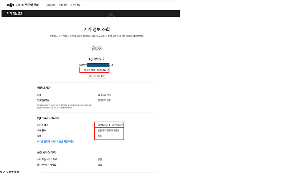307x173 pixels.
Task: Click the activation time 2024-06-15 text
Action: pos(97,70)
